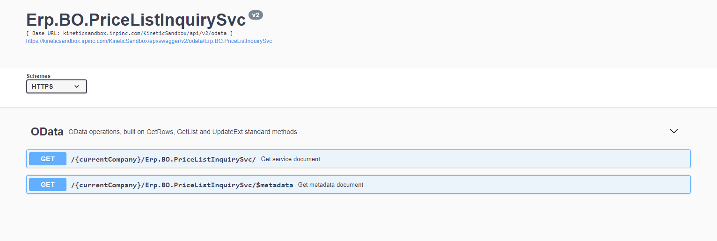Open the HTTPS schemes dropdown
Screen dimensions: 717x241
pyautogui.click(x=57, y=86)
